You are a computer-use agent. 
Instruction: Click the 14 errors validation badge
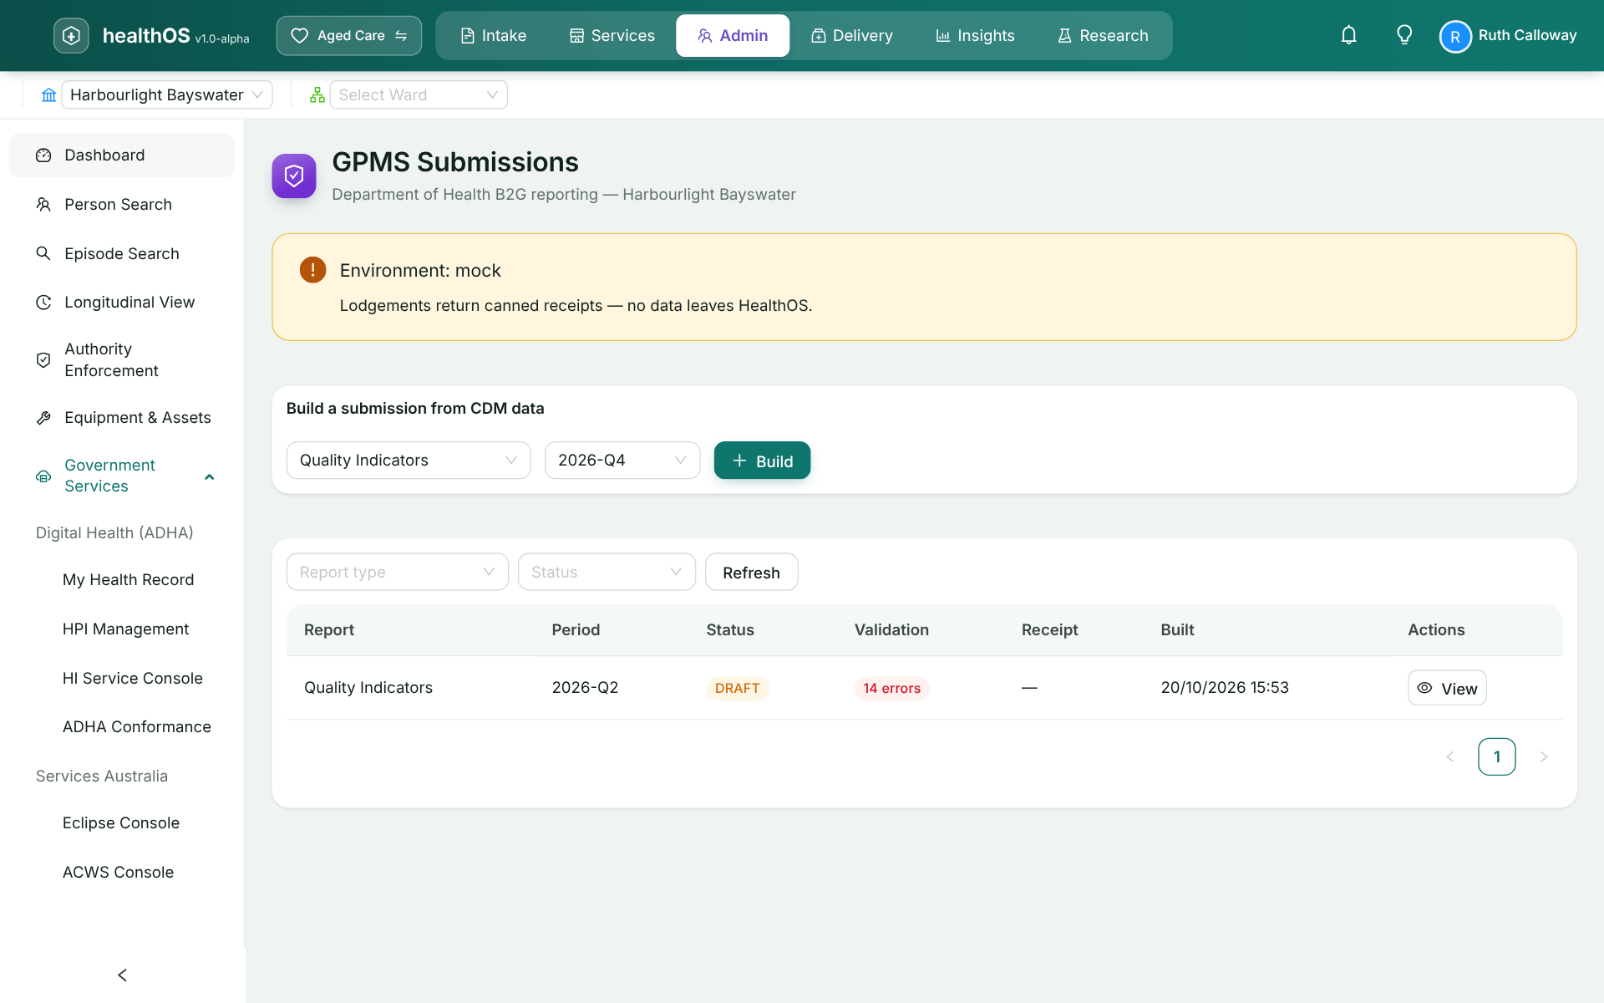tap(891, 688)
